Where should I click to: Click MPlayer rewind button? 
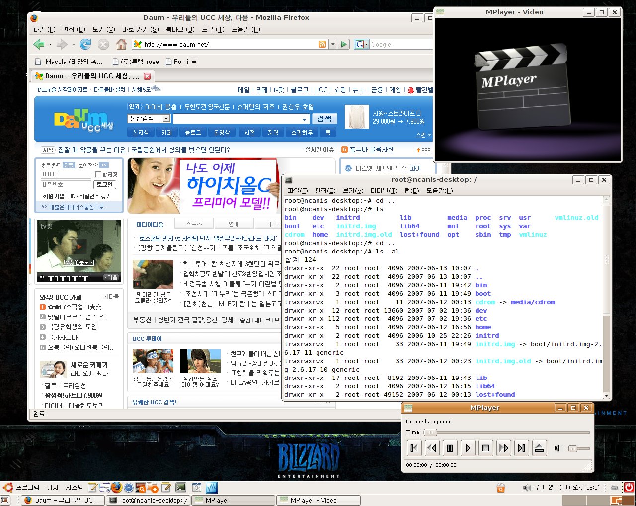tap(432, 448)
